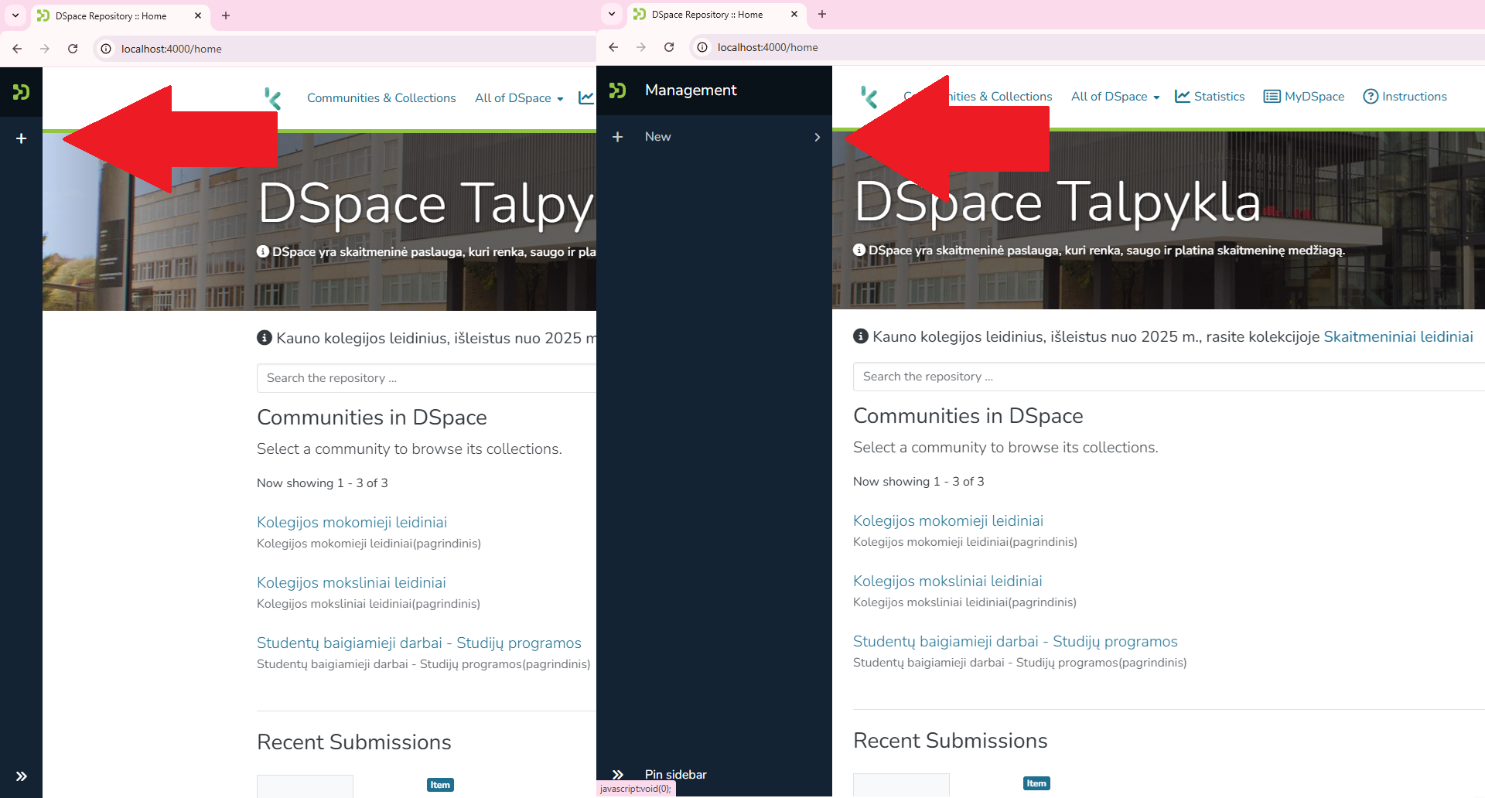1485x798 pixels.
Task: Open Kolegijos moksliniai leidiniai in the right window
Action: (x=947, y=581)
